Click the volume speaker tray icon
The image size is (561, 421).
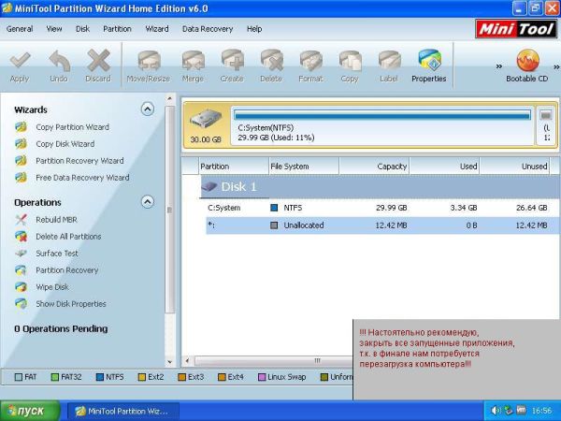pos(496,411)
